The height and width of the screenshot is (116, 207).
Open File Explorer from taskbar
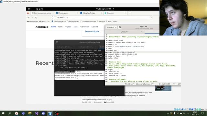[30, 113]
